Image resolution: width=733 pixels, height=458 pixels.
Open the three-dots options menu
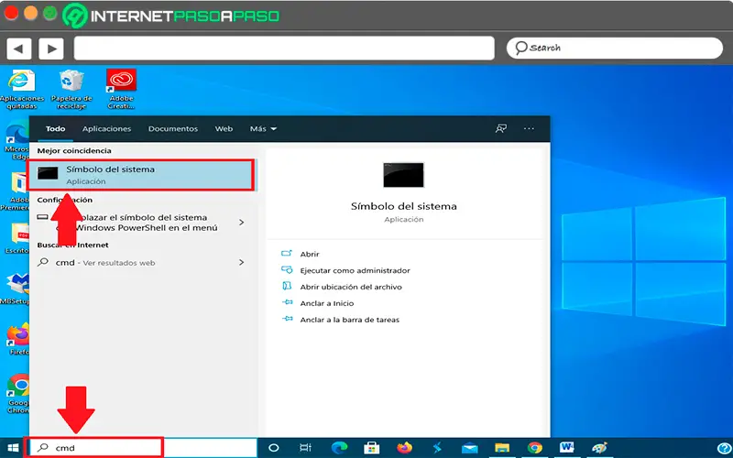[529, 128]
